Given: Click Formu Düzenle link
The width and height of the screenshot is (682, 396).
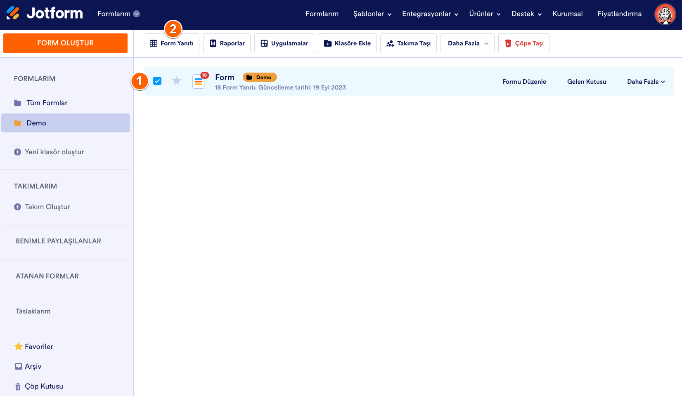Looking at the screenshot, I should [x=524, y=82].
